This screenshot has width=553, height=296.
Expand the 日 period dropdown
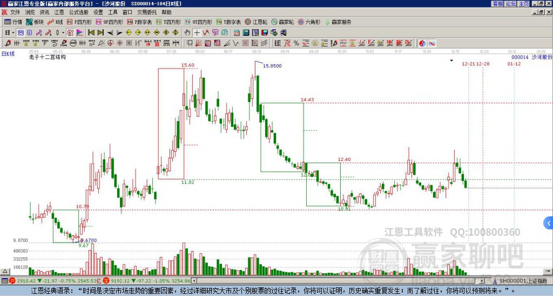coord(13,33)
